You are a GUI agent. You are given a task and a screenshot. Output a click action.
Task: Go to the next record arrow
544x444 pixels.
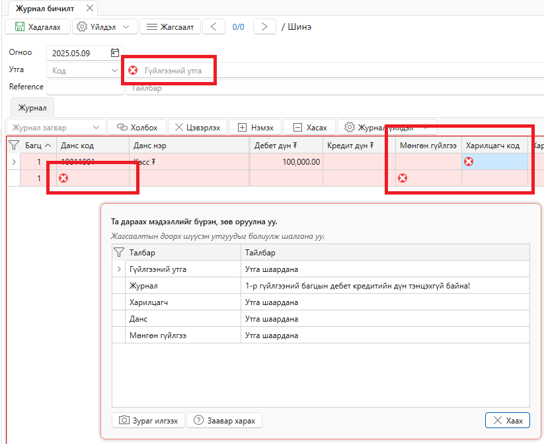[x=264, y=26]
